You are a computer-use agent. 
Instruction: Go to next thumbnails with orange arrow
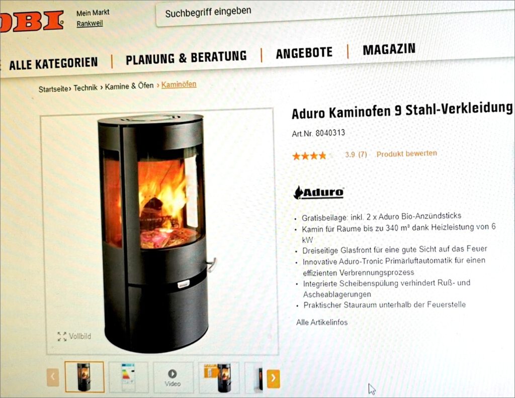(273, 378)
